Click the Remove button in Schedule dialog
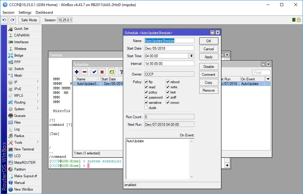 pyautogui.click(x=209, y=90)
